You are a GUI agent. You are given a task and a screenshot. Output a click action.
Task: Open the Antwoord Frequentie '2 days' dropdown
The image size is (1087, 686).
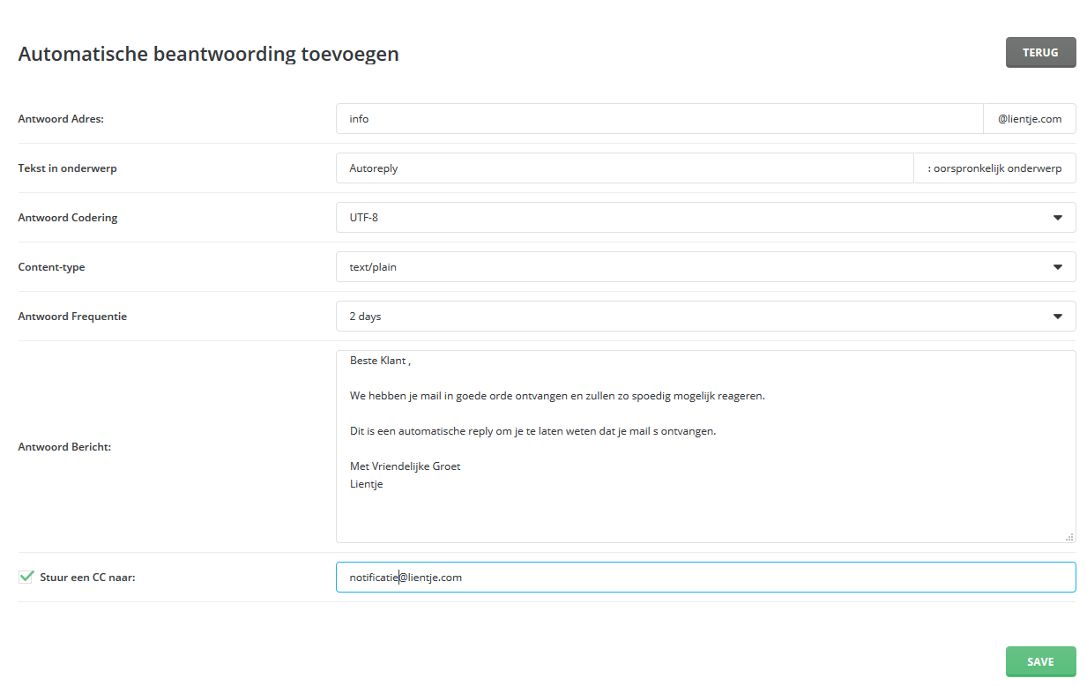coord(705,317)
